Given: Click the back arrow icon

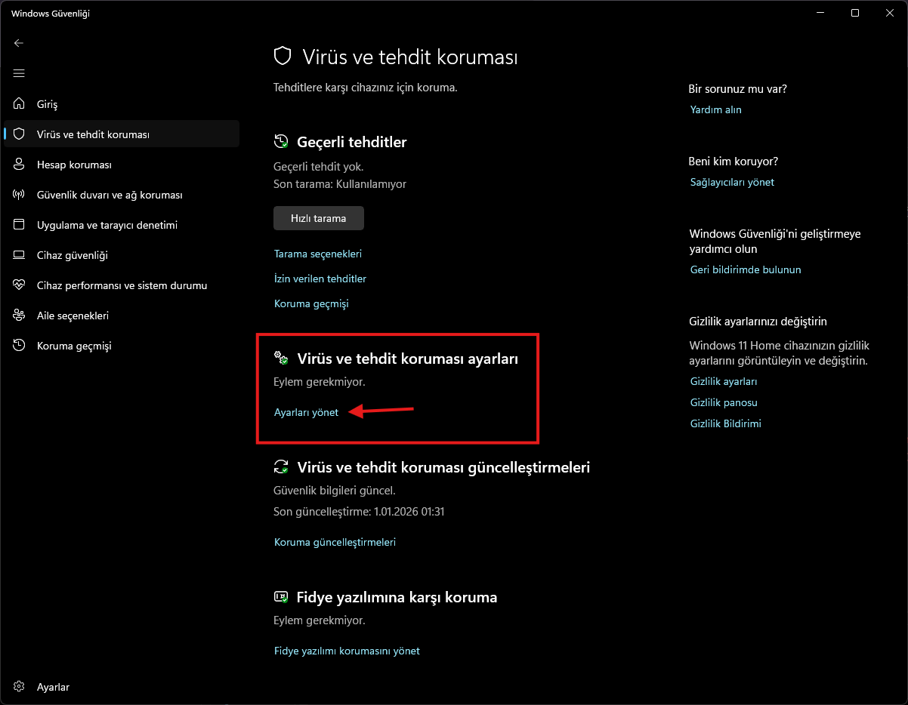Looking at the screenshot, I should (19, 43).
